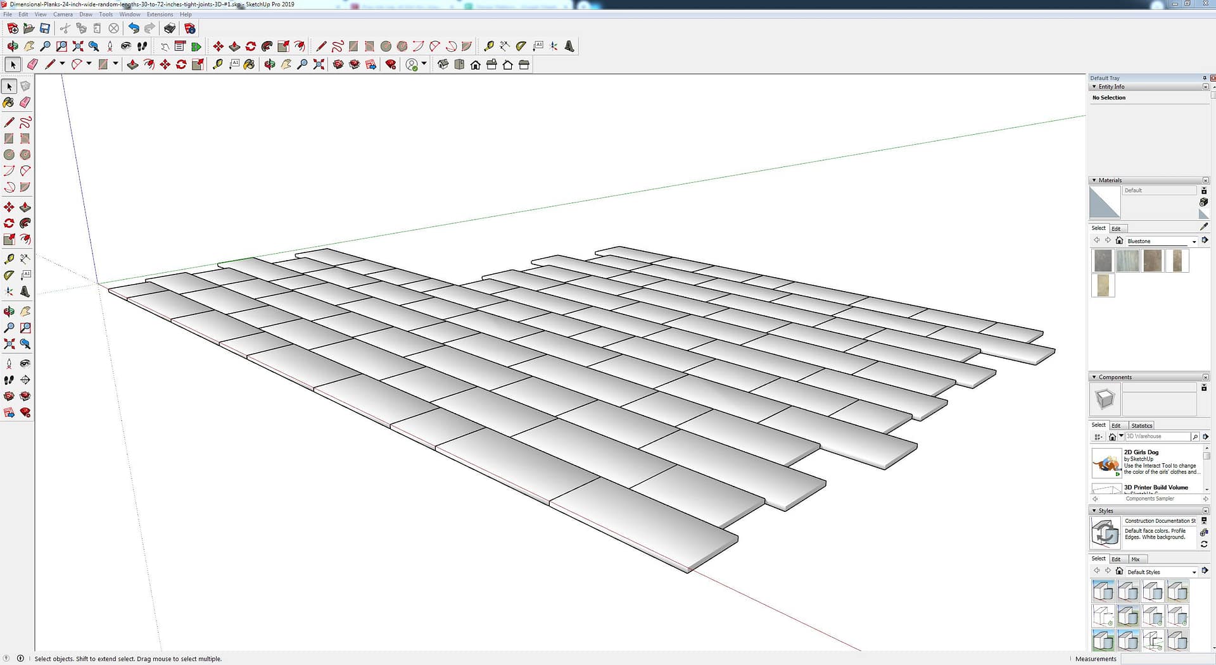Collapse the Entity Info panel
The width and height of the screenshot is (1216, 665).
pos(1094,87)
